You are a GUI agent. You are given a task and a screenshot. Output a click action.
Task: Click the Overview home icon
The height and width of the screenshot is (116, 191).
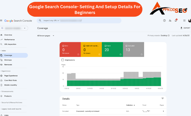pyautogui.click(x=1, y=35)
